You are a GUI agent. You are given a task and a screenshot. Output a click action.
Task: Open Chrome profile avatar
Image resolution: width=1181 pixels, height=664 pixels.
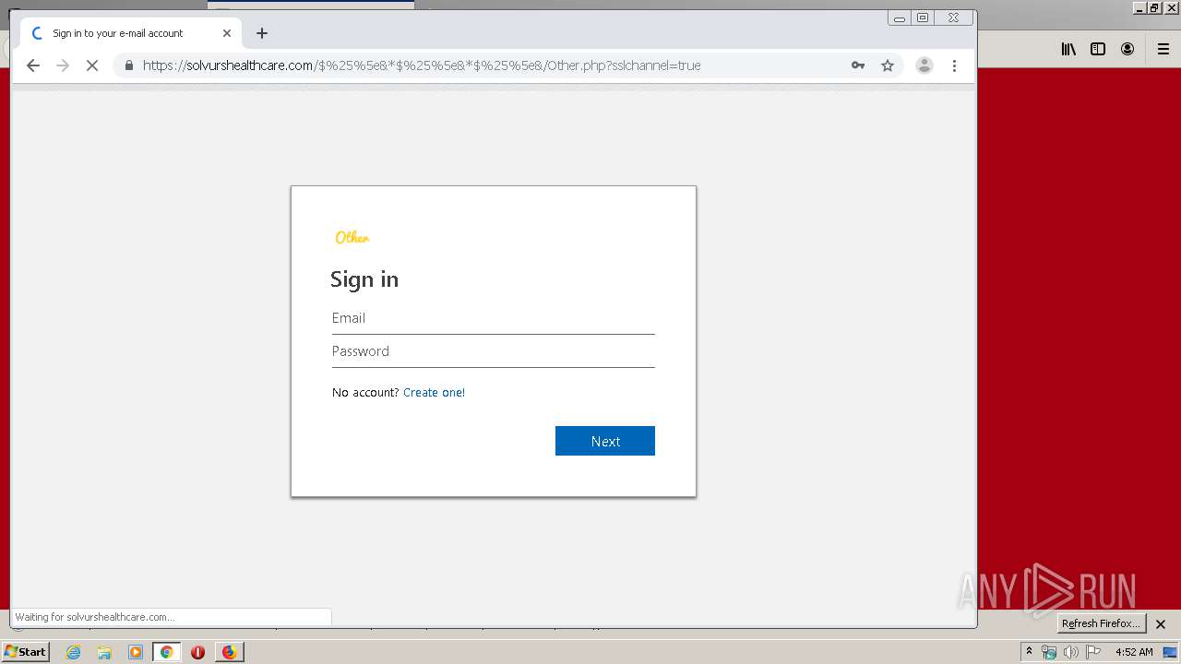(924, 65)
